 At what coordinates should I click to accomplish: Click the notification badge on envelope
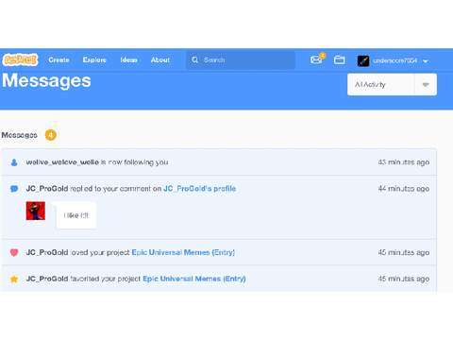point(323,56)
